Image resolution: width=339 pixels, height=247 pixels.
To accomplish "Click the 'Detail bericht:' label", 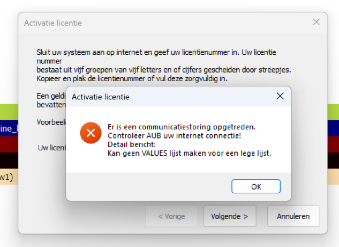I will [132, 144].
